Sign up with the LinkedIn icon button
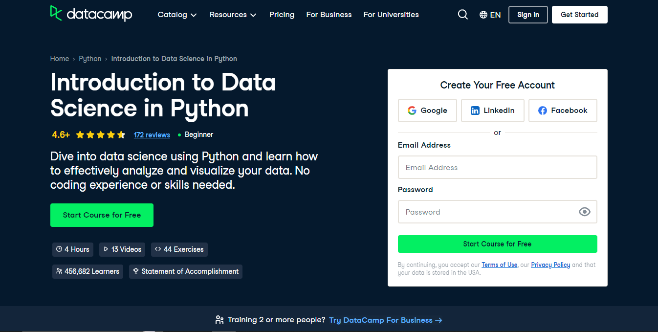The height and width of the screenshot is (332, 658). tap(492, 111)
